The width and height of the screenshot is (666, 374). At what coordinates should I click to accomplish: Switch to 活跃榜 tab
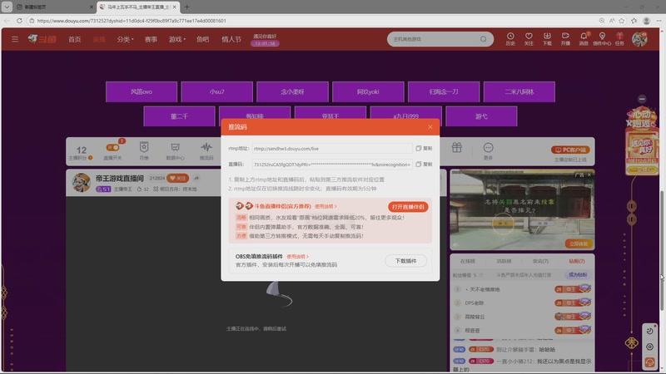pyautogui.click(x=504, y=261)
